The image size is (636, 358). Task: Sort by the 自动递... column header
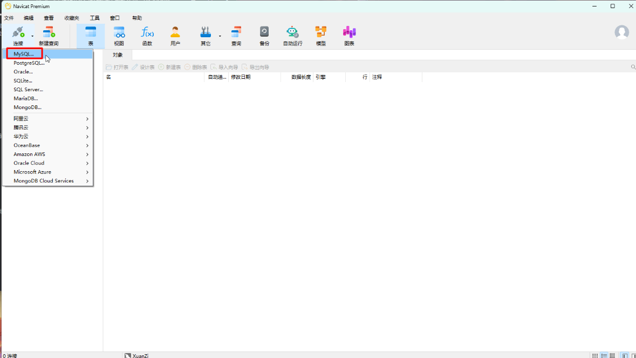coord(217,77)
